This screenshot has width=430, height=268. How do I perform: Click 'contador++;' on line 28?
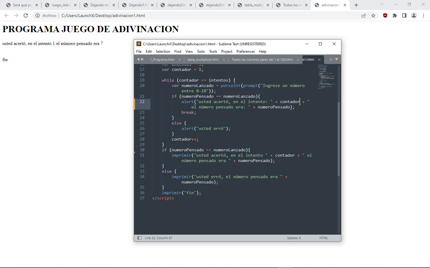185,139
